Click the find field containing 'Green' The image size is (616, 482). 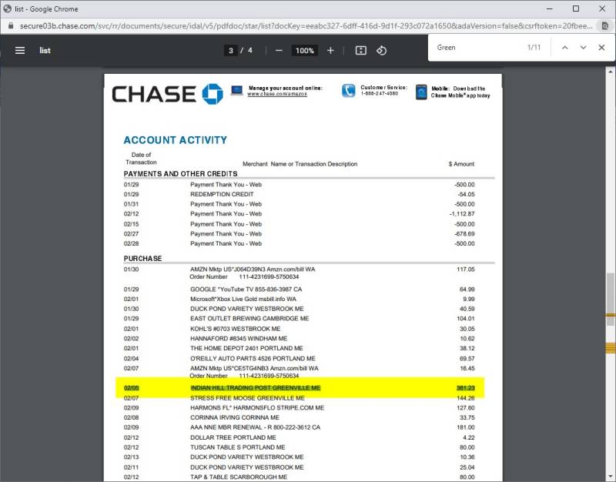point(479,48)
